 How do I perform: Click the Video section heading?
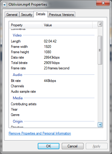point(17,35)
